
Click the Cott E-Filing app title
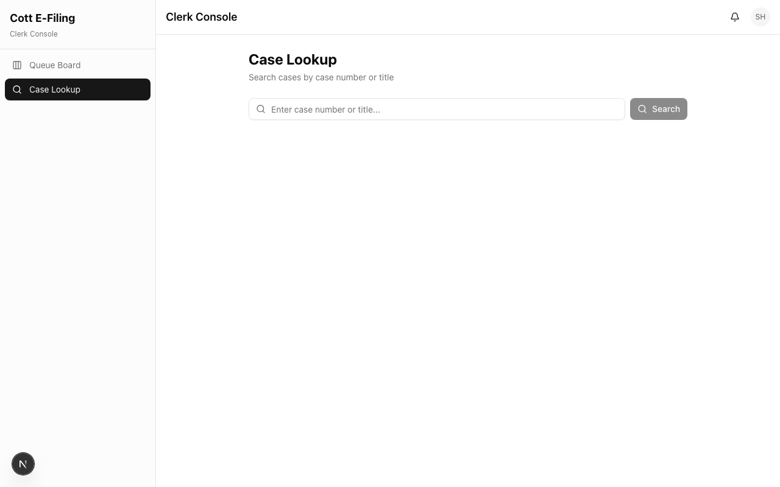coord(42,18)
